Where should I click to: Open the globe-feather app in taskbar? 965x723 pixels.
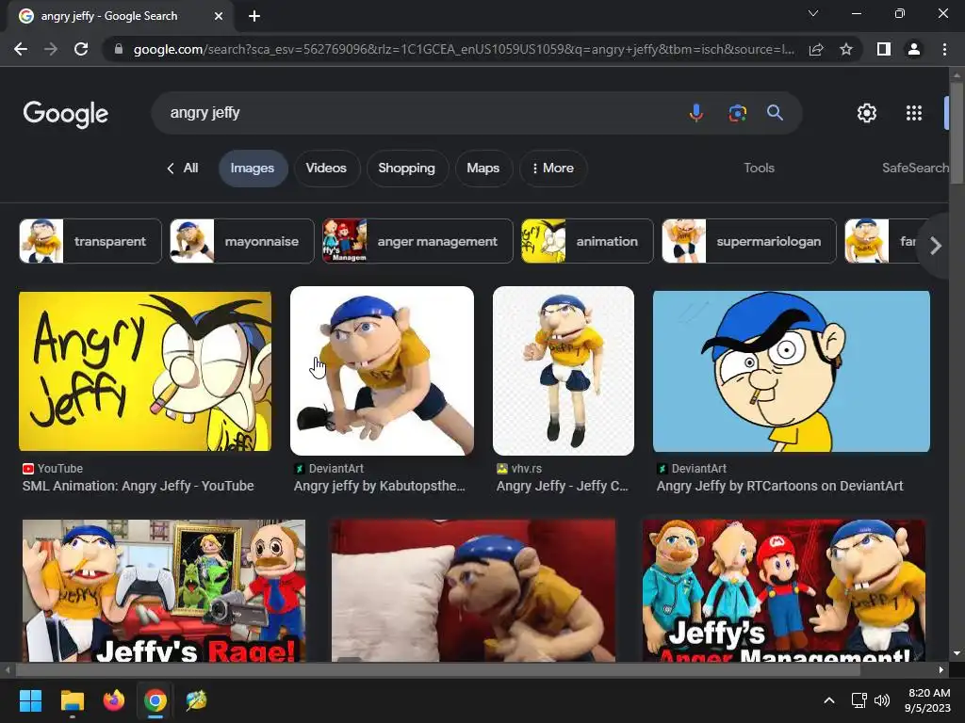(196, 700)
